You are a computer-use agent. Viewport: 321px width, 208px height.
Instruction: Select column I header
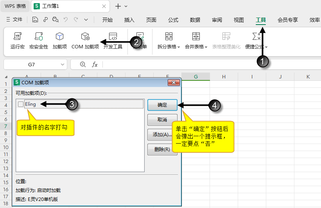coord(252,76)
